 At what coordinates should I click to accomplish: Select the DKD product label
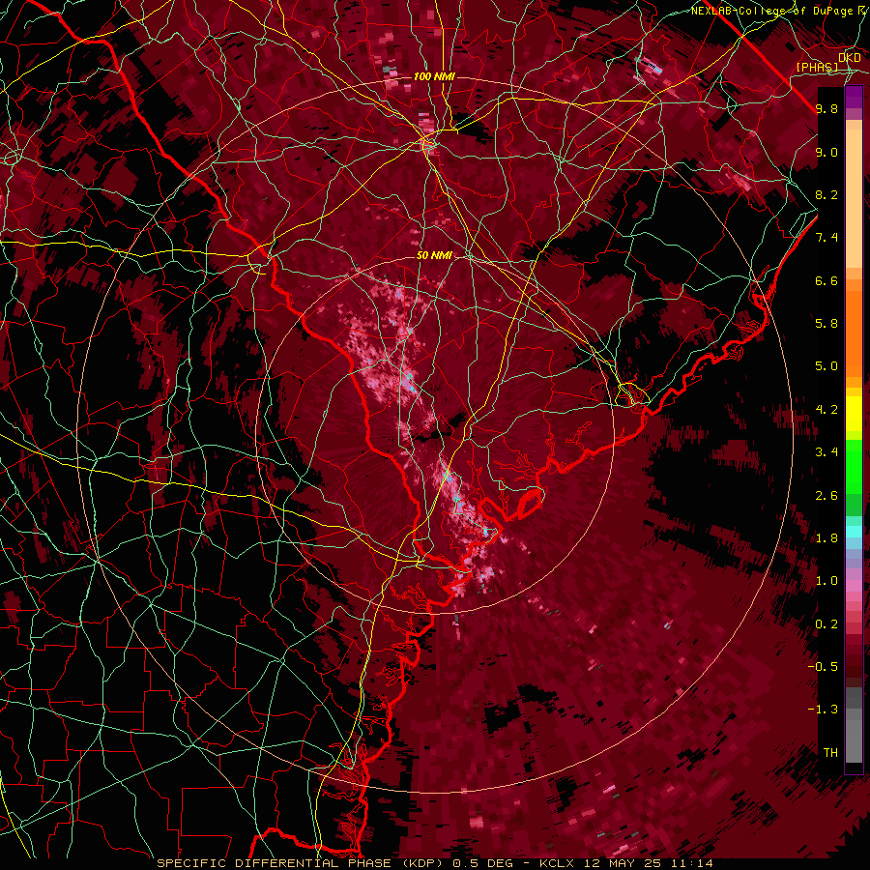pyautogui.click(x=850, y=58)
